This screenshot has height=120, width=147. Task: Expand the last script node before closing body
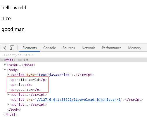point(8,104)
